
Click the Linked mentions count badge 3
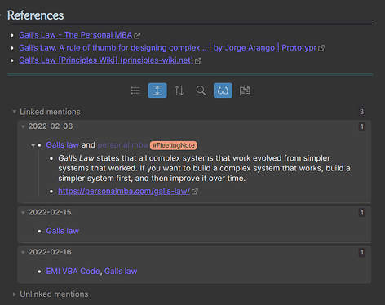point(361,112)
